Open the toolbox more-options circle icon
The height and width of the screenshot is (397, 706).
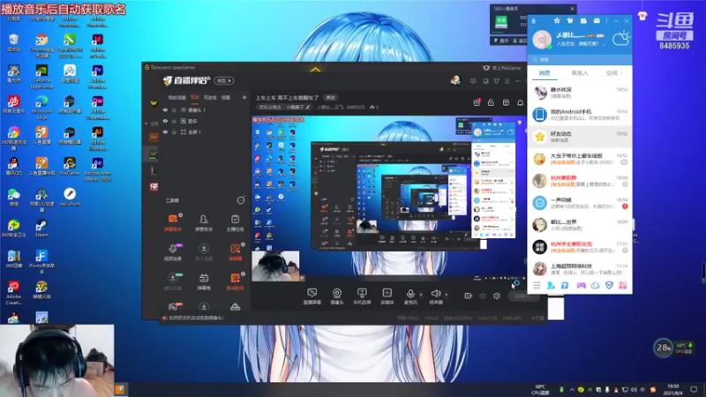coord(241,200)
